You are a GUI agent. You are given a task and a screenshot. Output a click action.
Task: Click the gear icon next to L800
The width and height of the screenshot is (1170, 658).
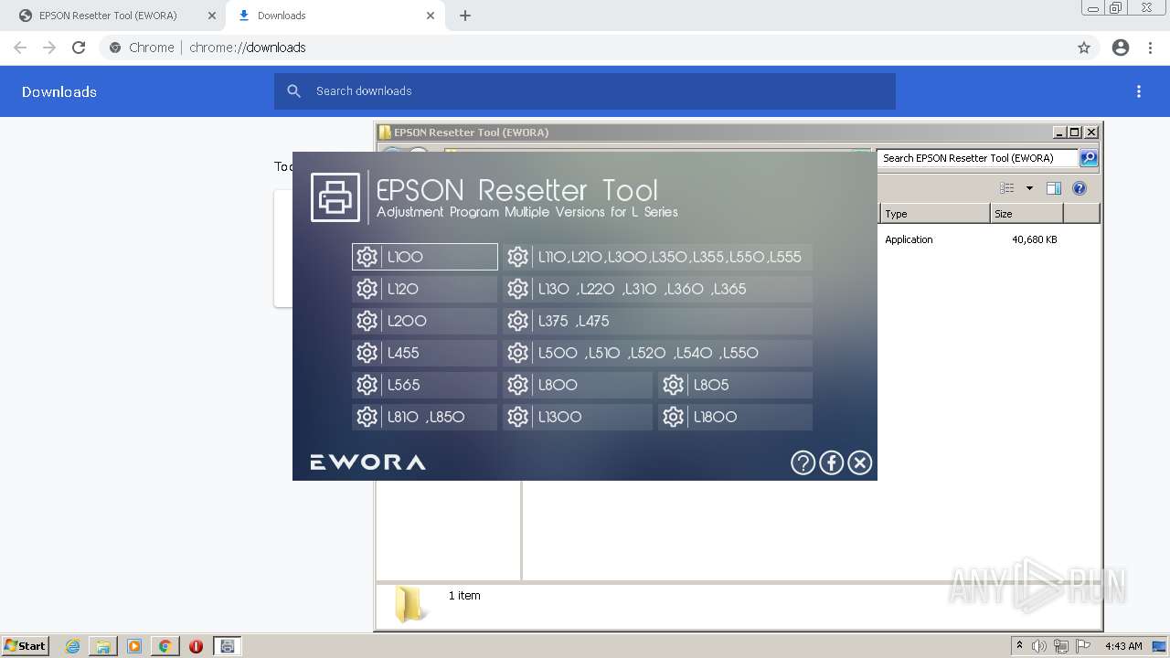518,385
